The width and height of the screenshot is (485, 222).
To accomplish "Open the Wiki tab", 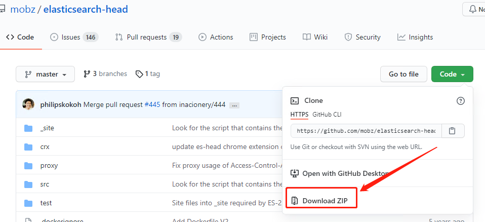I will pyautogui.click(x=315, y=37).
